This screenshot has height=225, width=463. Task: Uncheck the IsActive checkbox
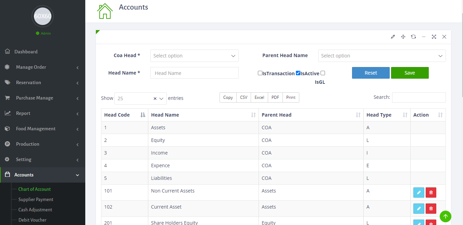[x=298, y=73]
